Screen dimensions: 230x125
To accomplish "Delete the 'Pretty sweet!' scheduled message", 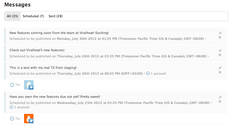I will pos(220,102).
